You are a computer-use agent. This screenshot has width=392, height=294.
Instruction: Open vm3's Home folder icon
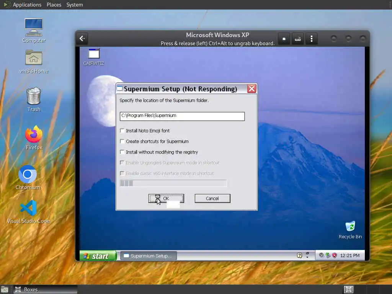point(34,61)
